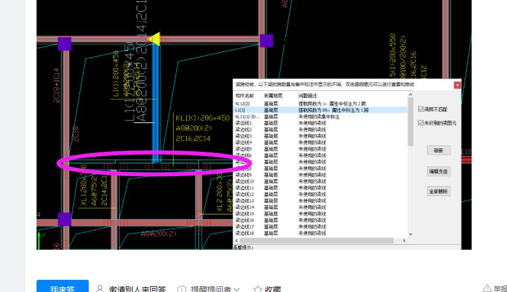The height and width of the screenshot is (292, 507).
Task: Select the KL12(2) row in the list
Action: coord(320,104)
